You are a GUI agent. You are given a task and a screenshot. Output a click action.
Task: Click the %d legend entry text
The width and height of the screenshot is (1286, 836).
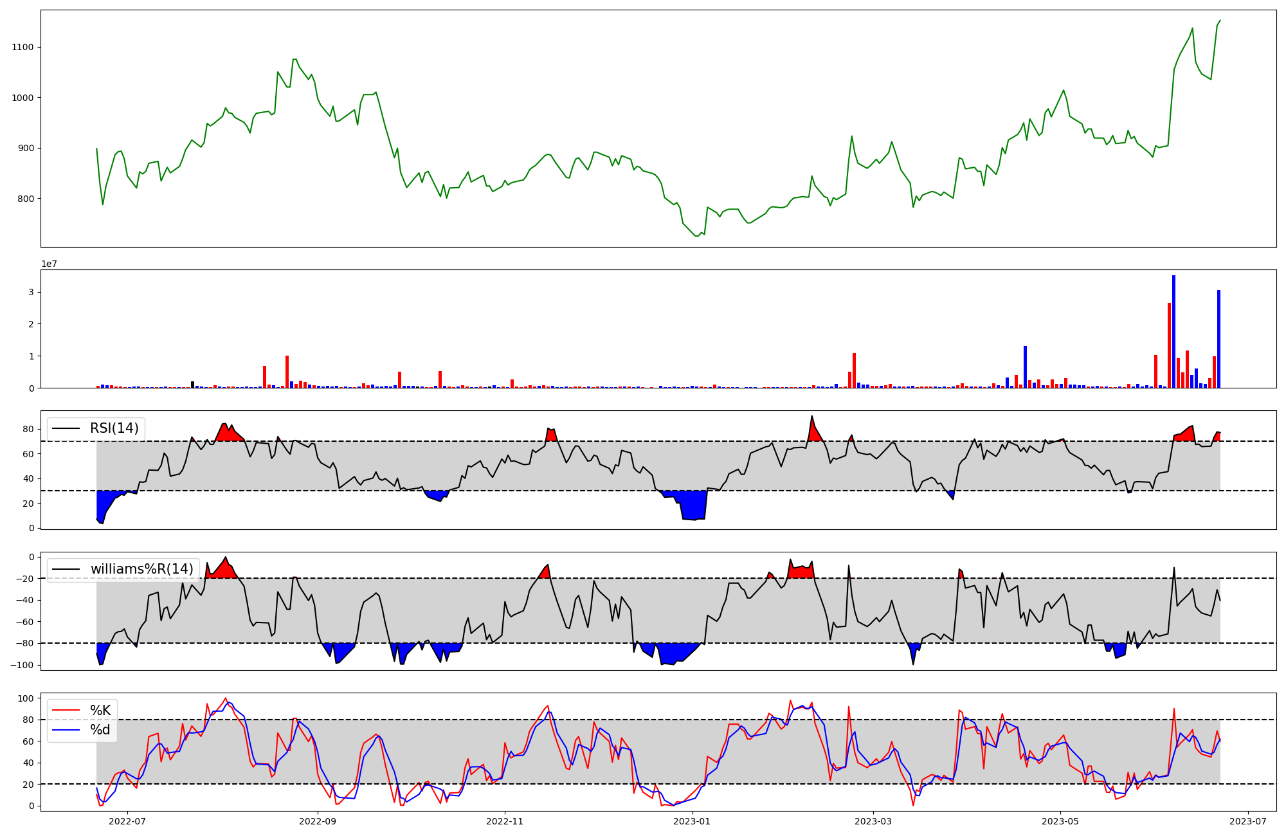100,730
